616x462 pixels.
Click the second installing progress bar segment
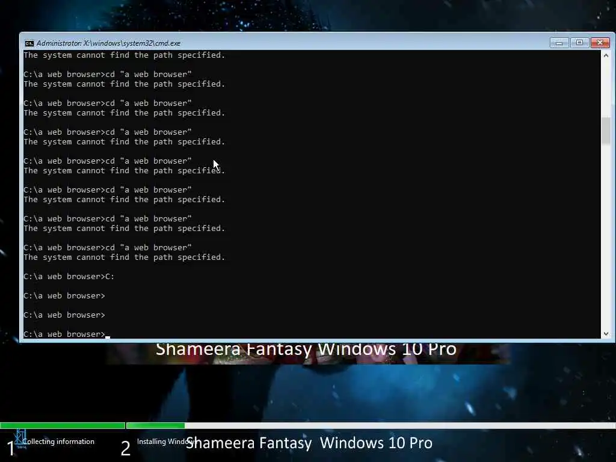pyautogui.click(x=156, y=425)
